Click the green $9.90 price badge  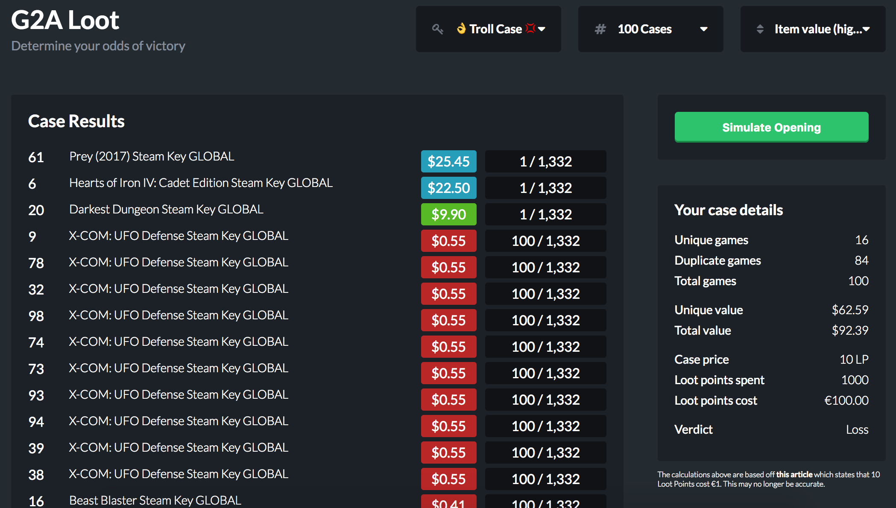click(448, 214)
